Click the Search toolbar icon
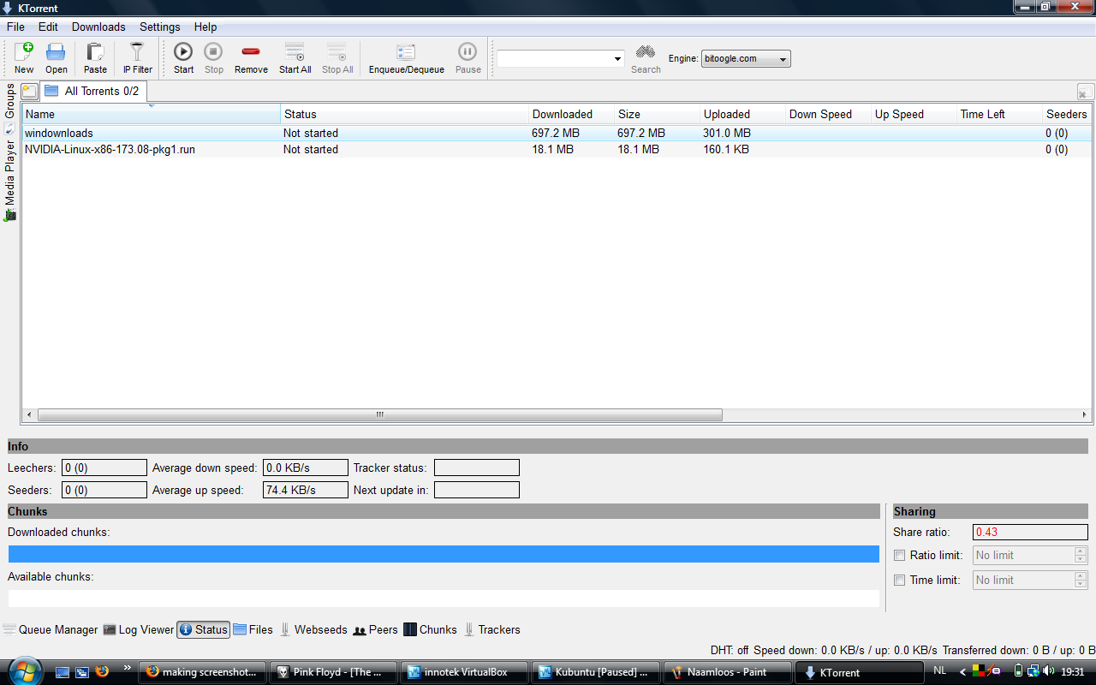Viewport: 1096px width, 685px height. coord(646,58)
